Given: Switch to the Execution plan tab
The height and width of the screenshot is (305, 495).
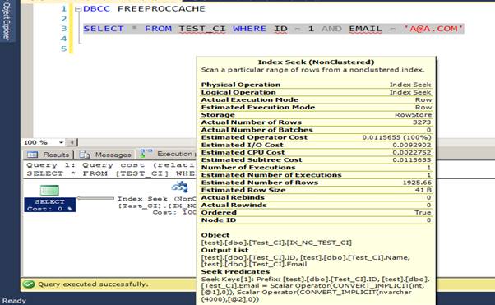Looking at the screenshot, I should pos(167,154).
